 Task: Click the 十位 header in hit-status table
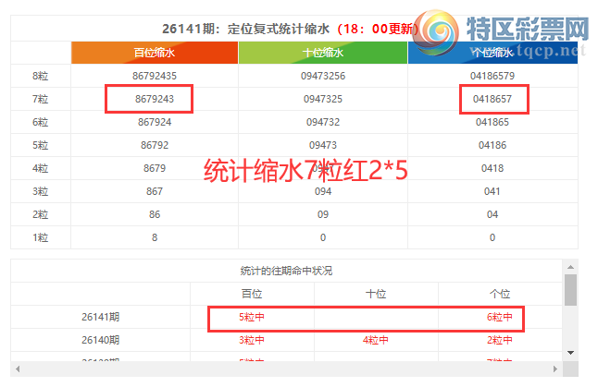coord(376,294)
